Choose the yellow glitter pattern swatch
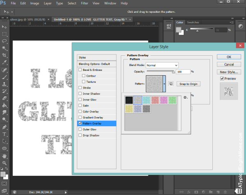 point(129,109)
